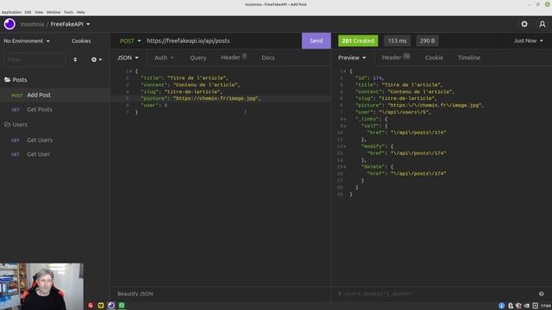Click the "slug" line in request body
Viewport: 552px width, 310px height.
182,92
